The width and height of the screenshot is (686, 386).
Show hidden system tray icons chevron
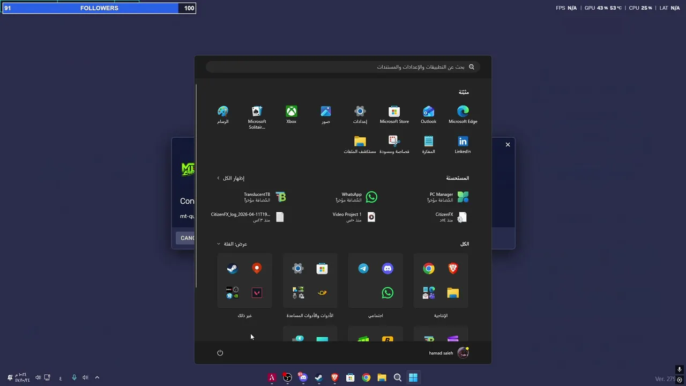point(97,377)
